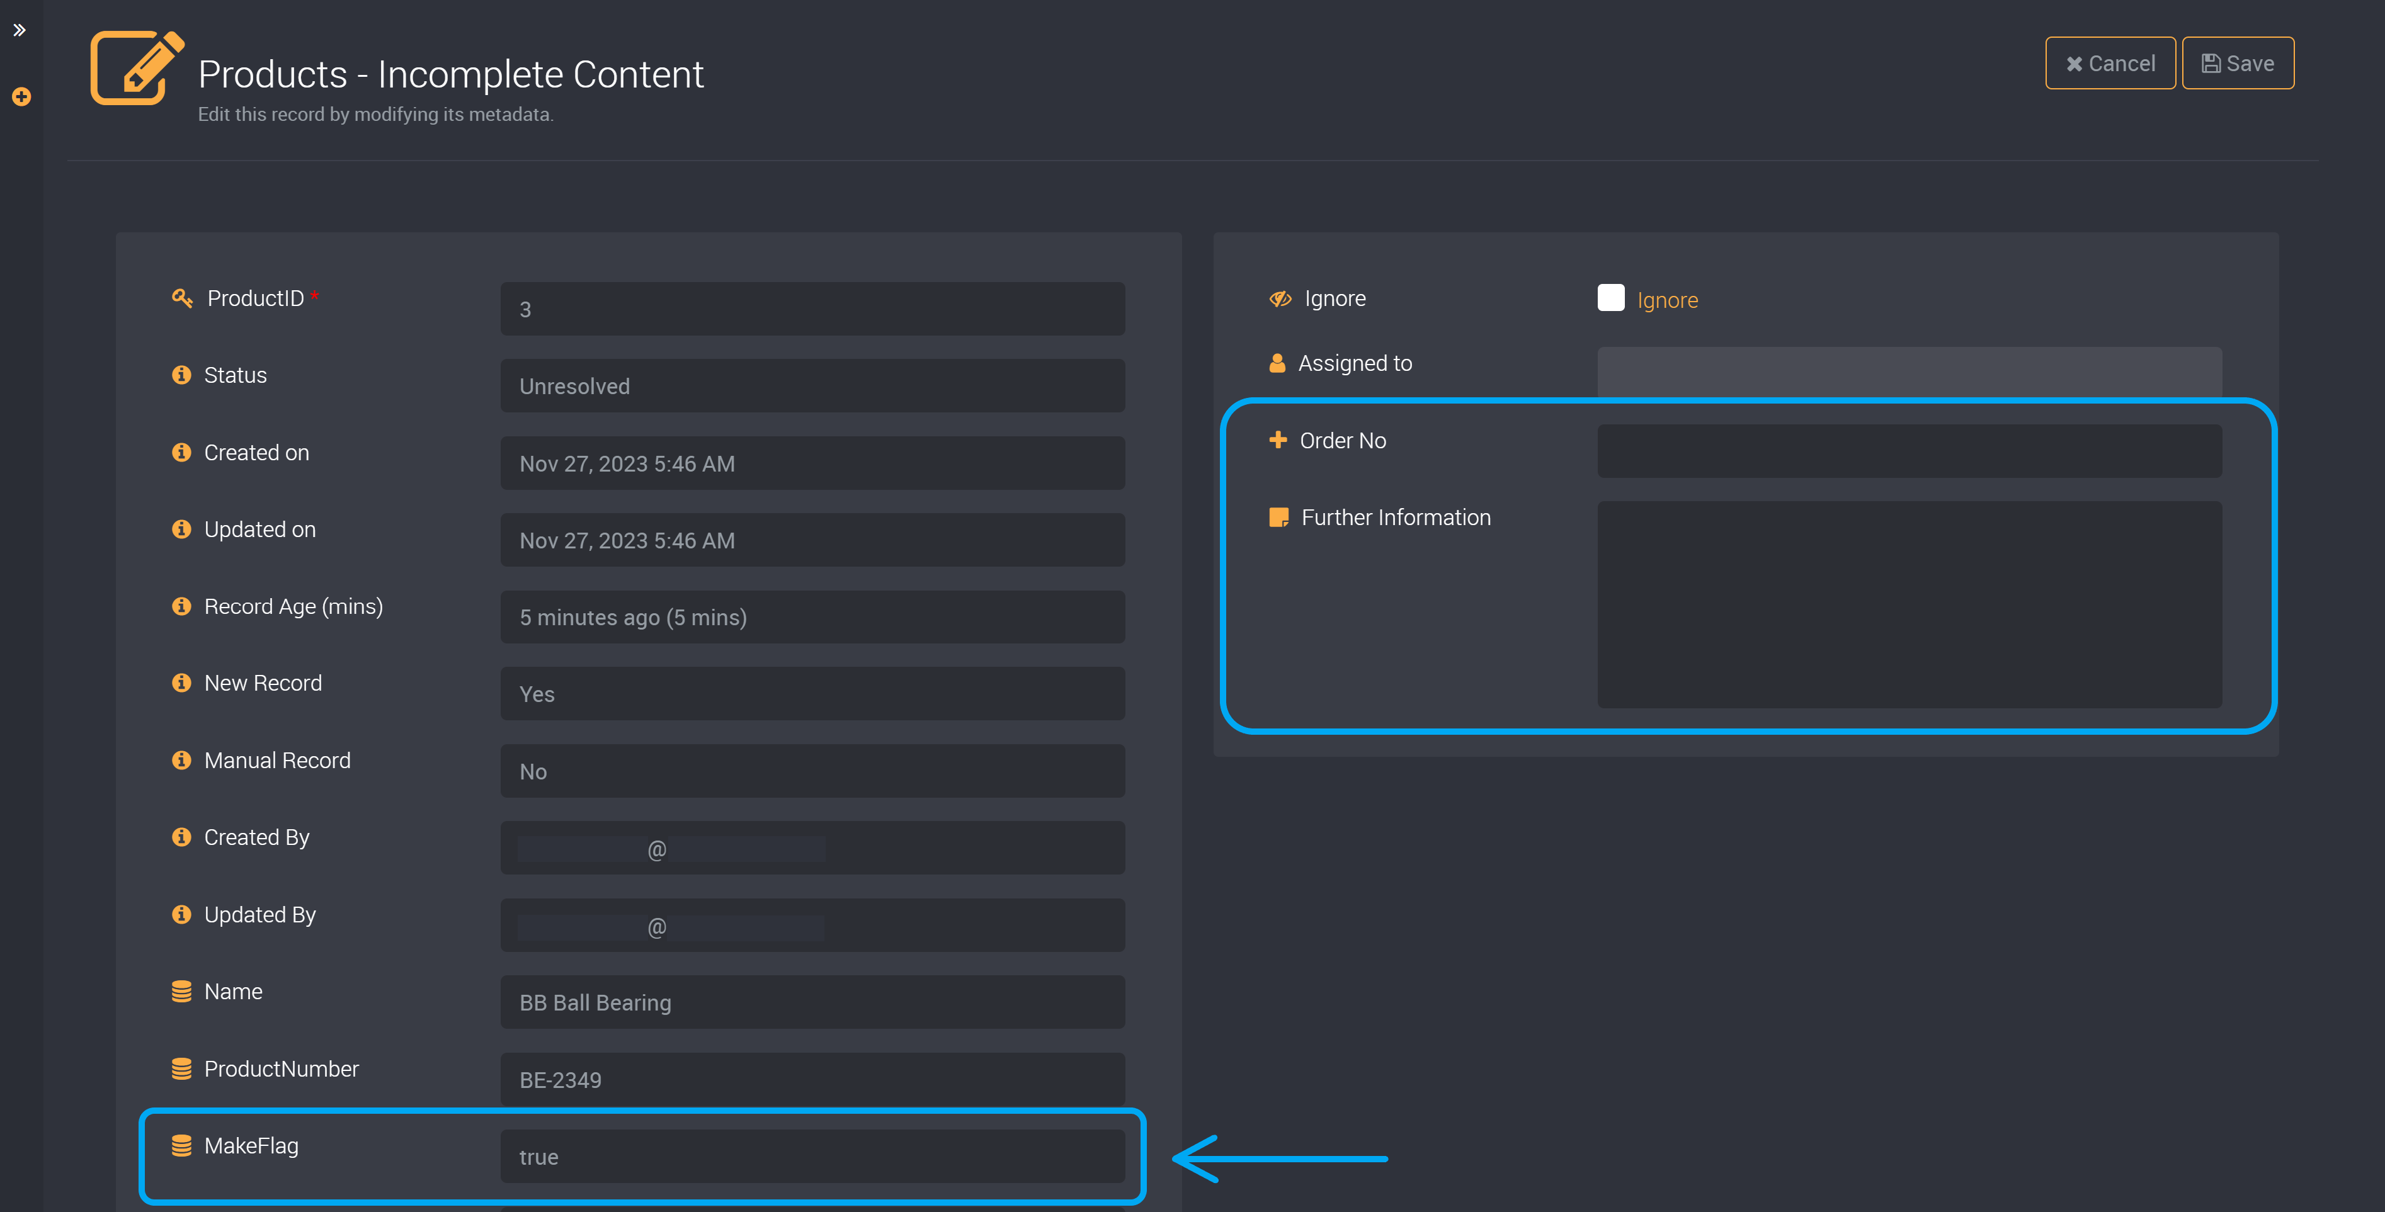
Task: Click the Updated on date field
Action: (813, 541)
